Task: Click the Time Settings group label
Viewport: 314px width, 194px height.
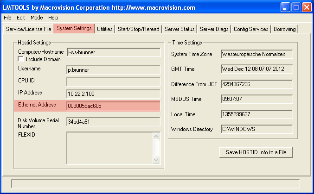Action: pyautogui.click(x=187, y=43)
